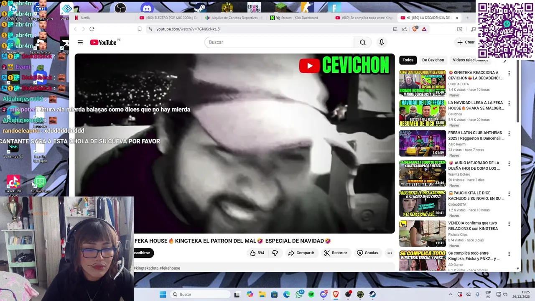Subscribe with the Suscribirse button
The height and width of the screenshot is (301, 535).
[x=143, y=253]
